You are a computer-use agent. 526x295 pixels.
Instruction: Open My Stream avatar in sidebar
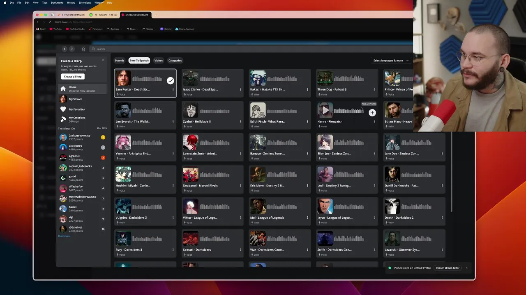63,99
